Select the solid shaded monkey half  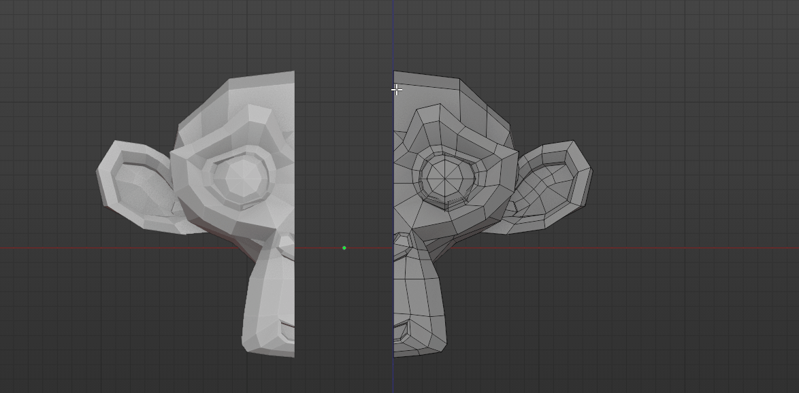tap(196, 213)
